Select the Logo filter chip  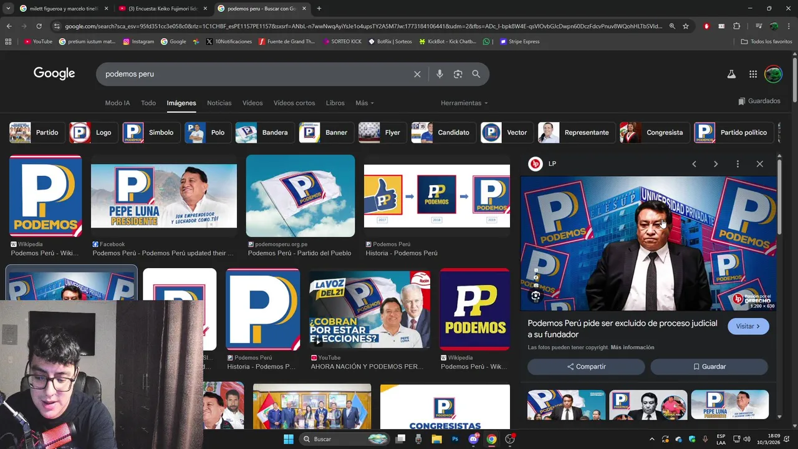(94, 132)
